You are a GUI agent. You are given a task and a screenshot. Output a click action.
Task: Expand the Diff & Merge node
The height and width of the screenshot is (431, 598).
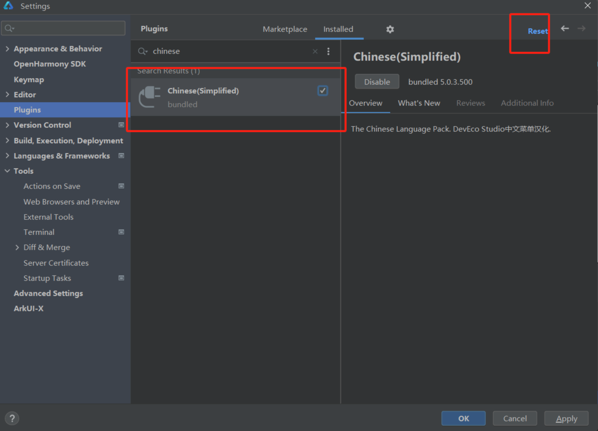pyautogui.click(x=17, y=248)
